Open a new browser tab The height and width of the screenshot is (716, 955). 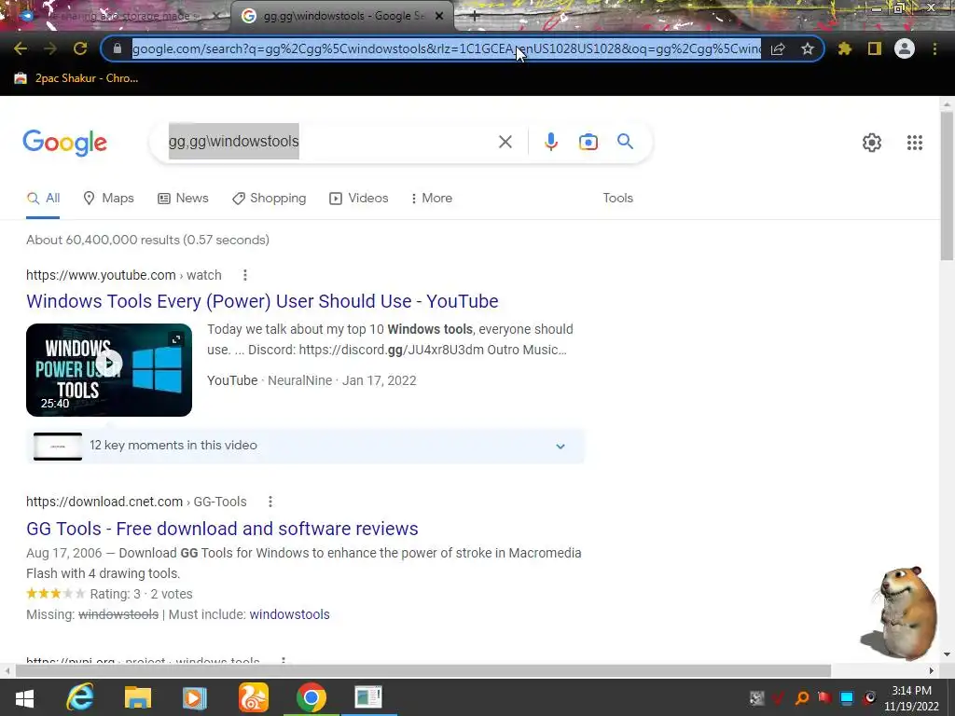coord(475,17)
